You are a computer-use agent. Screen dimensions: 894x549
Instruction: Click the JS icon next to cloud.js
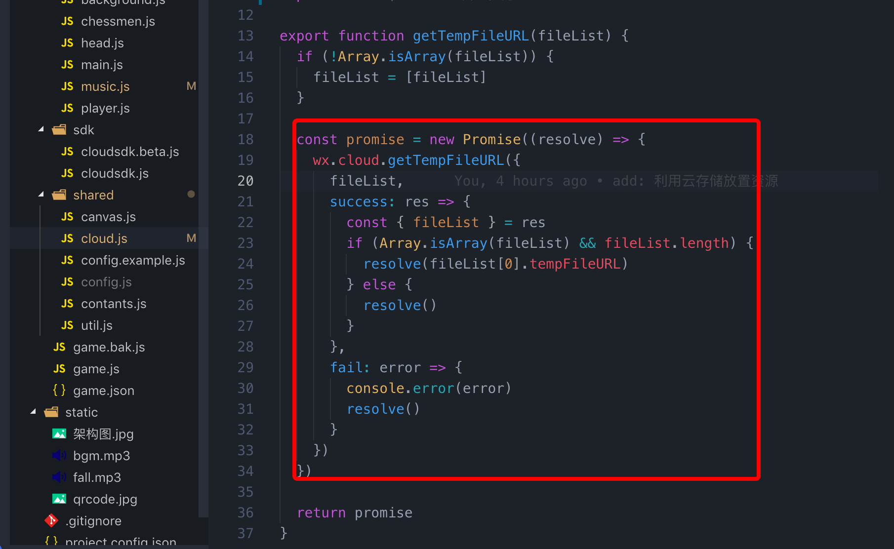[67, 238]
